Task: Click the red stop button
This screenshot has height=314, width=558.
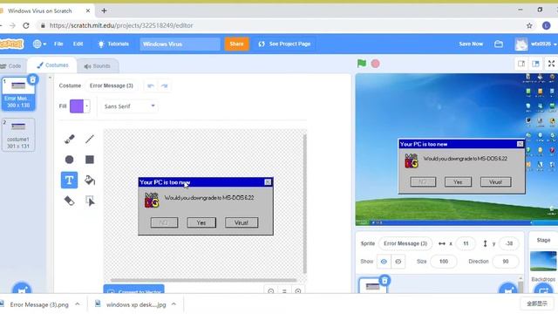Action: (x=375, y=64)
